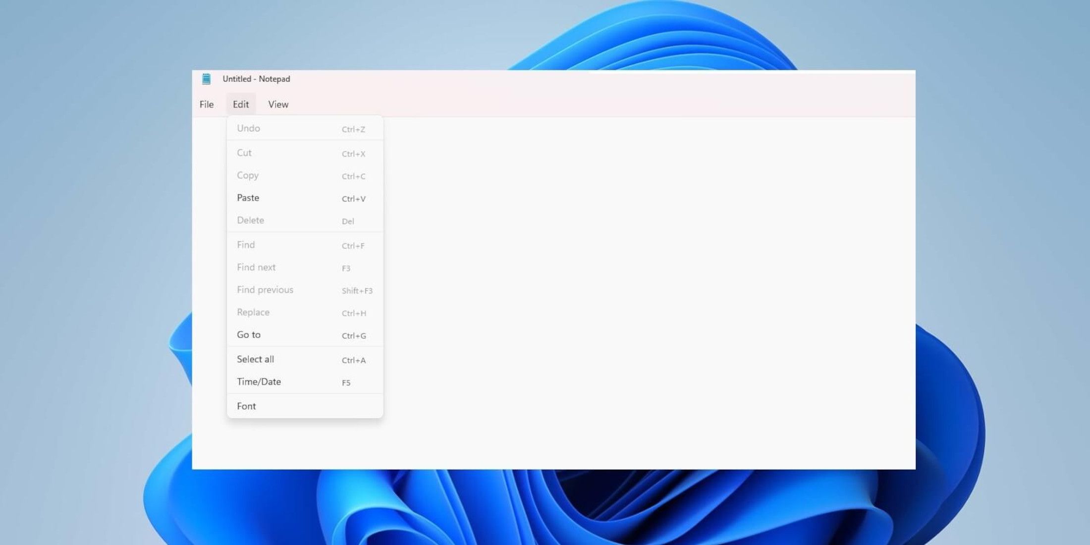Viewport: 1090px width, 545px height.
Task: Paste clipboard via the Paste entry
Action: [x=305, y=198]
